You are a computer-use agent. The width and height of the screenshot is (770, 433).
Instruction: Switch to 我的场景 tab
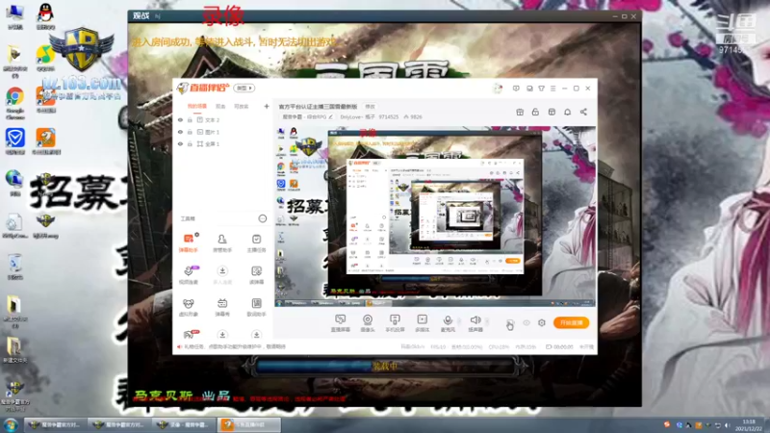(197, 106)
